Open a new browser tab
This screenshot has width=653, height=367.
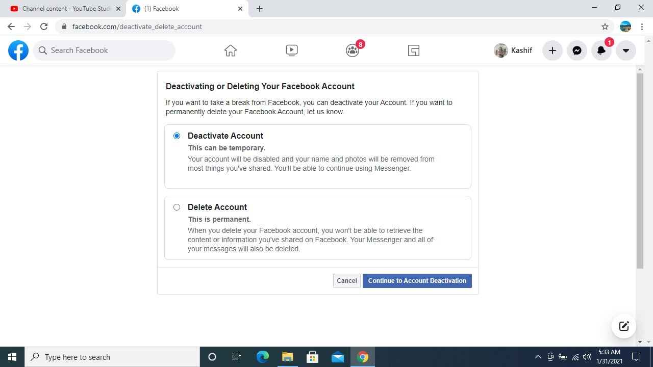(260, 9)
